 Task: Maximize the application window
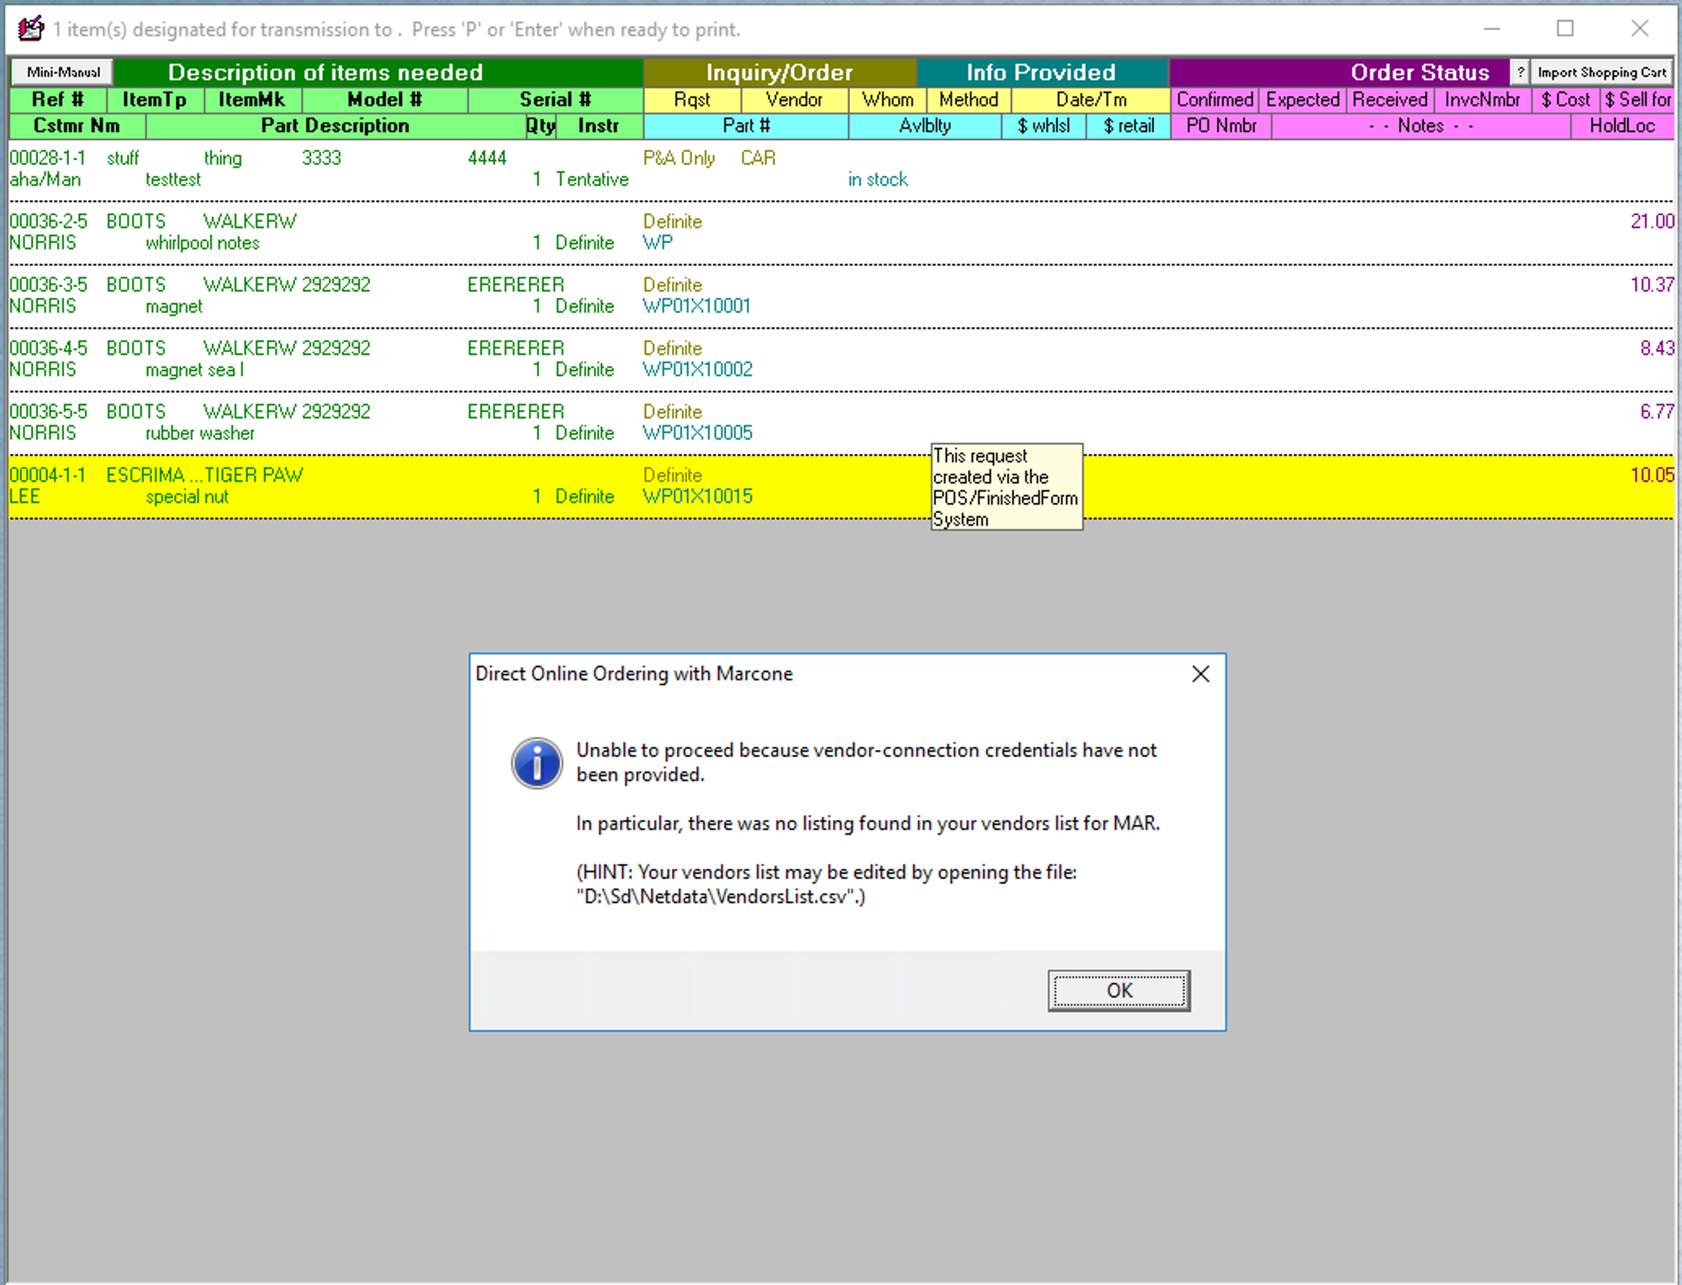(1564, 29)
